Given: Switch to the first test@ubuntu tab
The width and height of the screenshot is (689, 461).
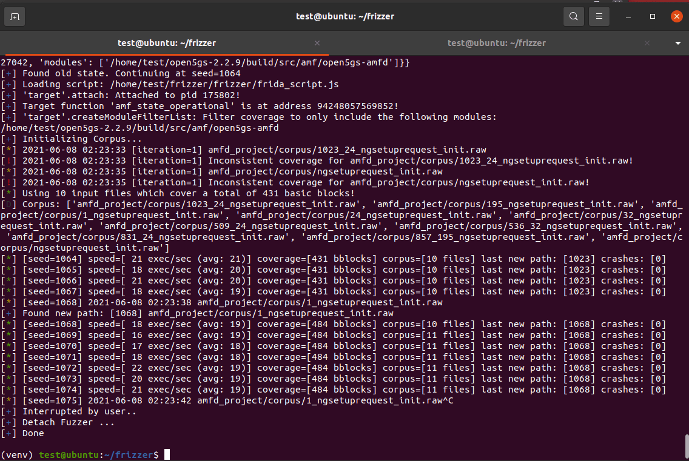Looking at the screenshot, I should [x=166, y=43].
